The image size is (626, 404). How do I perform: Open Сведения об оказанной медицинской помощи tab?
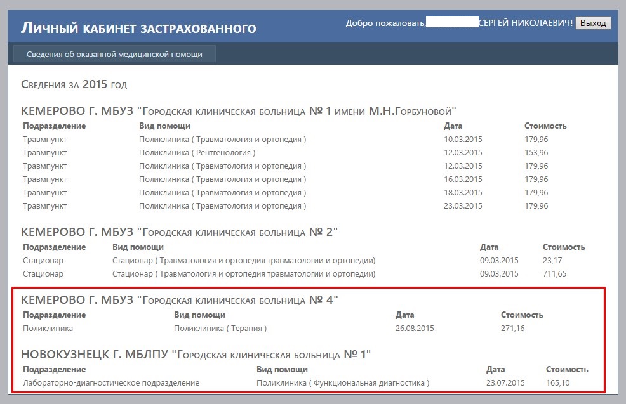pos(114,55)
